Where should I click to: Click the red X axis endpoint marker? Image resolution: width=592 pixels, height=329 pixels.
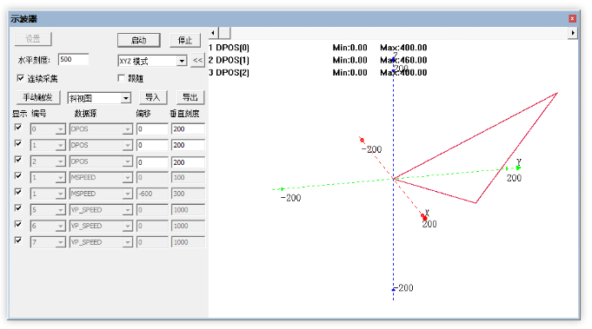424,217
